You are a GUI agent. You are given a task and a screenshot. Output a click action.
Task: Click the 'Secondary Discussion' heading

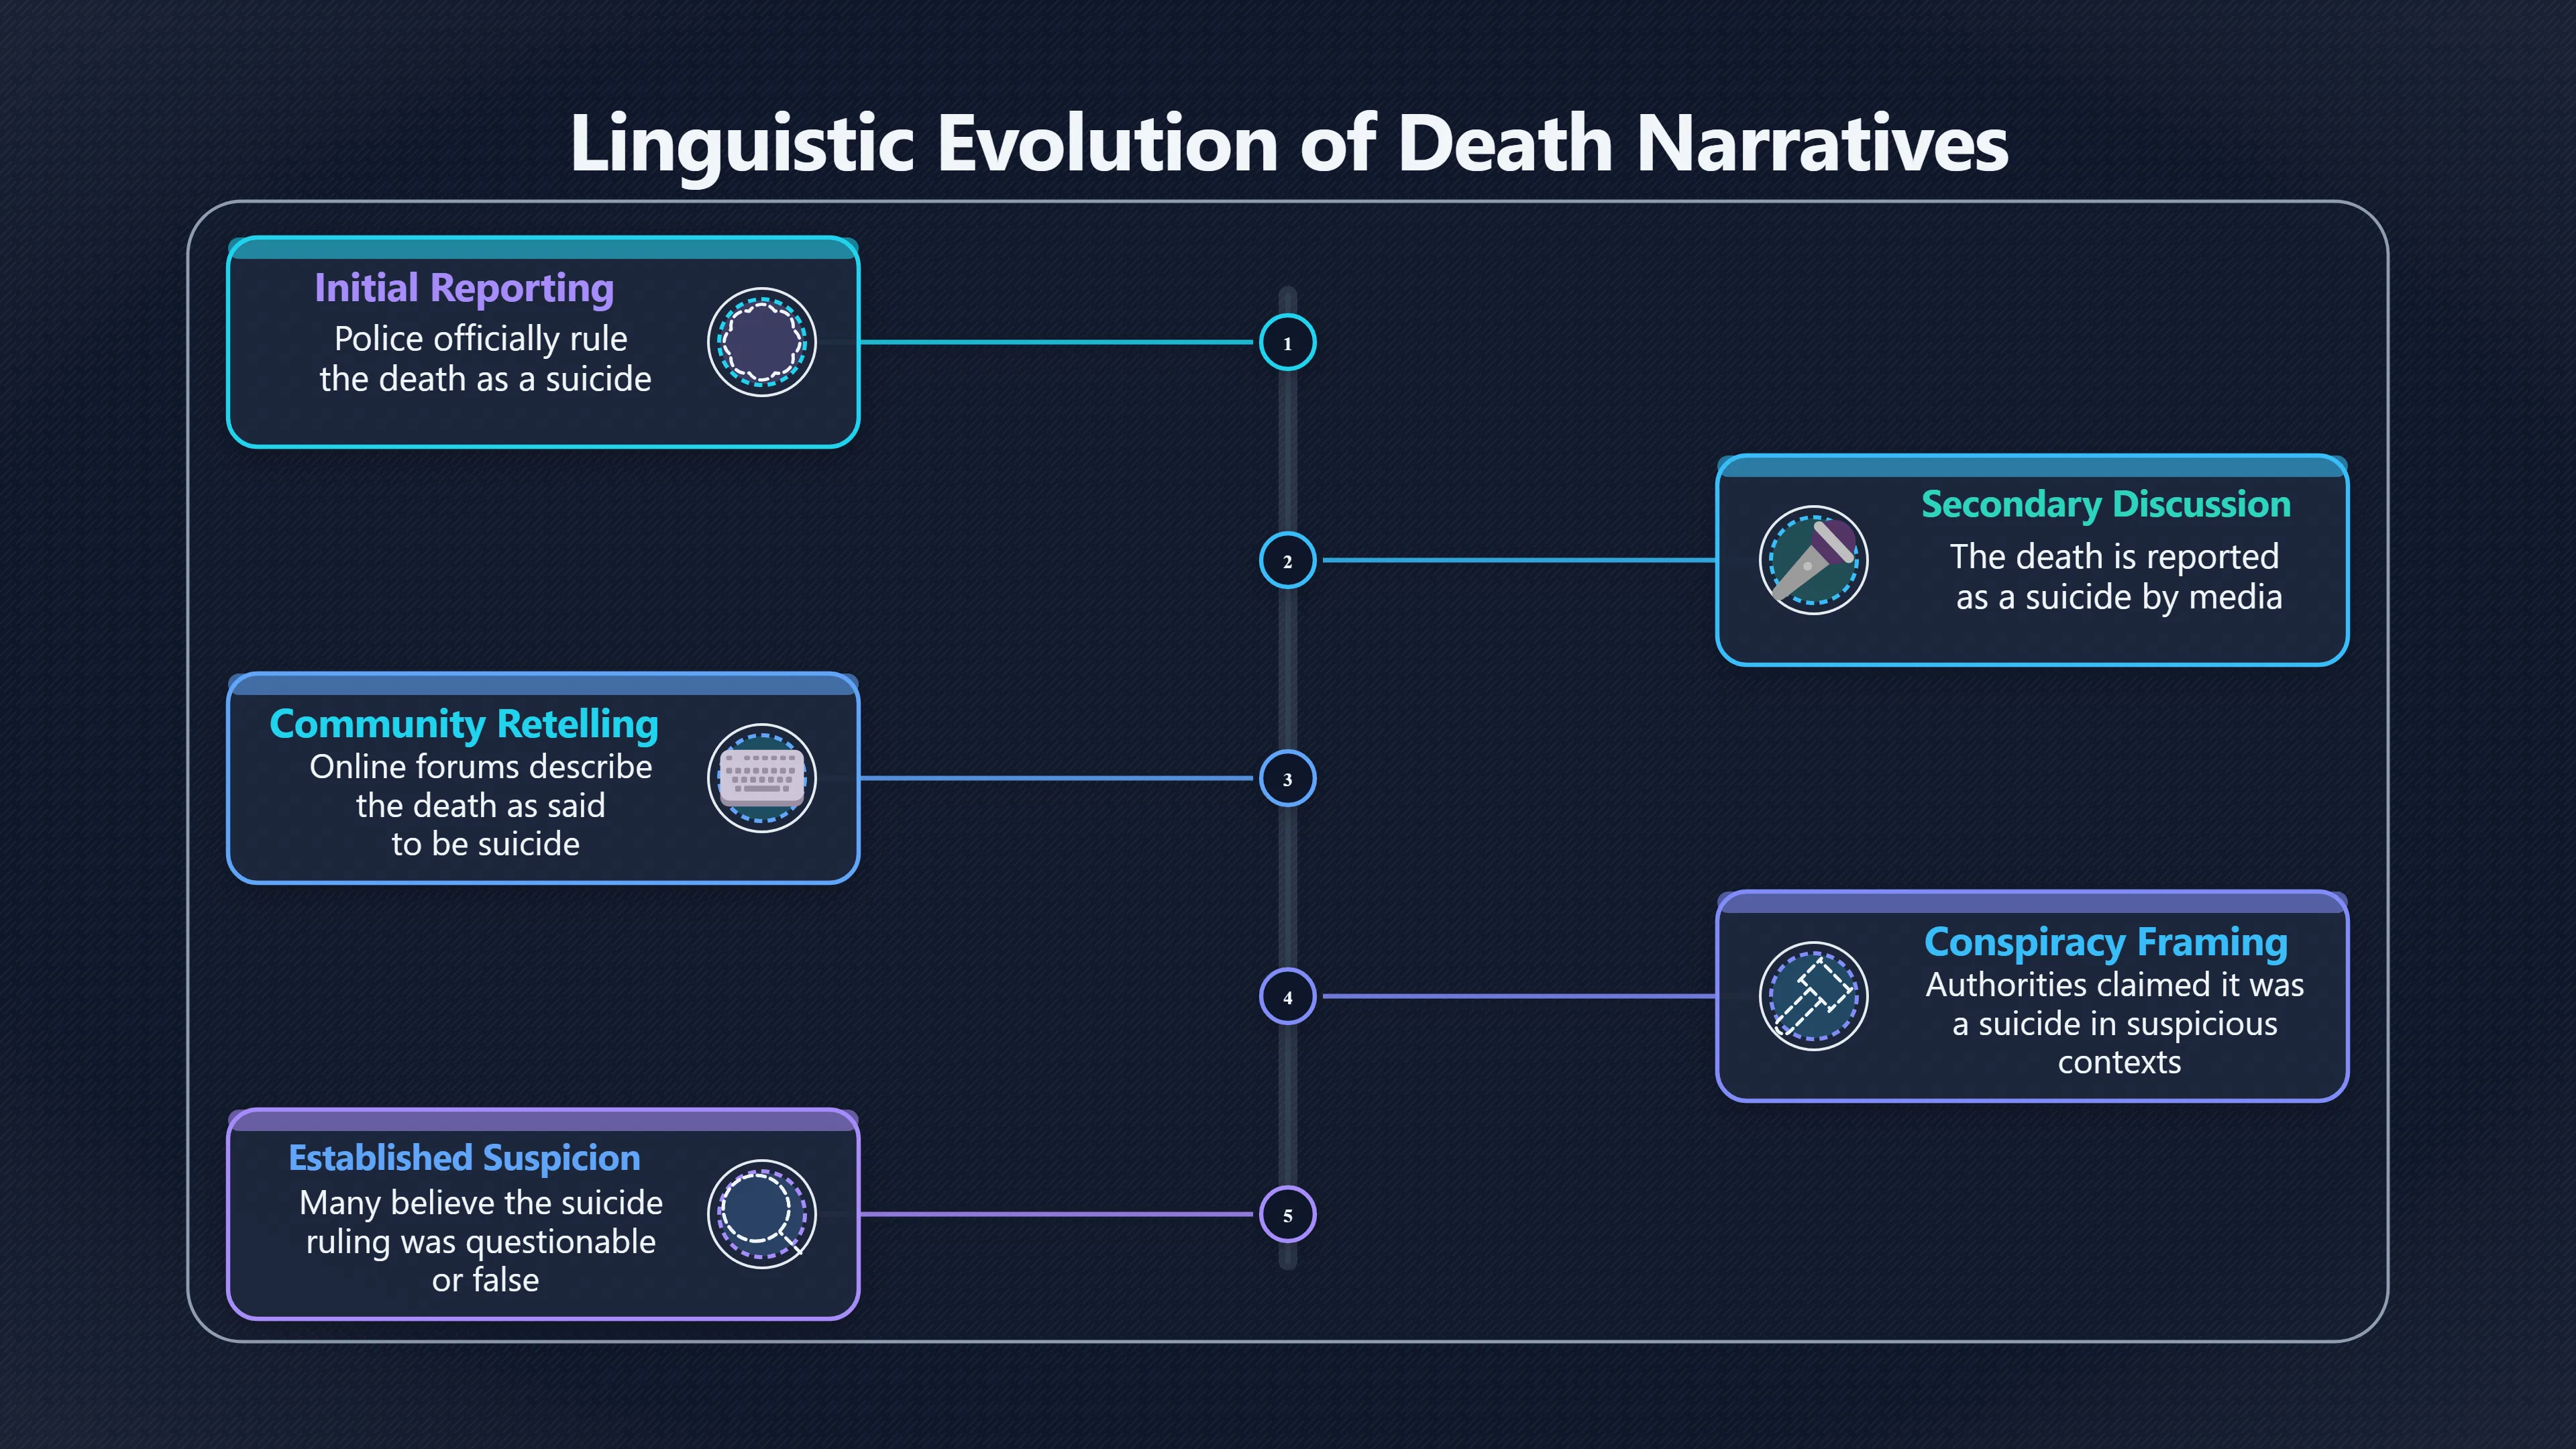point(2106,504)
